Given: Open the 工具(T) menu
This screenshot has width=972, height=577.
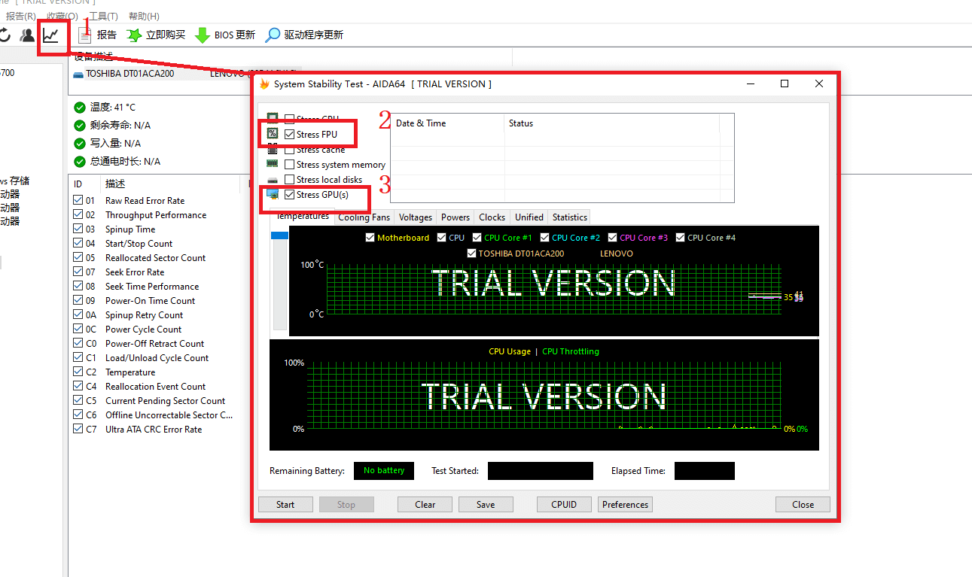Looking at the screenshot, I should [x=103, y=16].
